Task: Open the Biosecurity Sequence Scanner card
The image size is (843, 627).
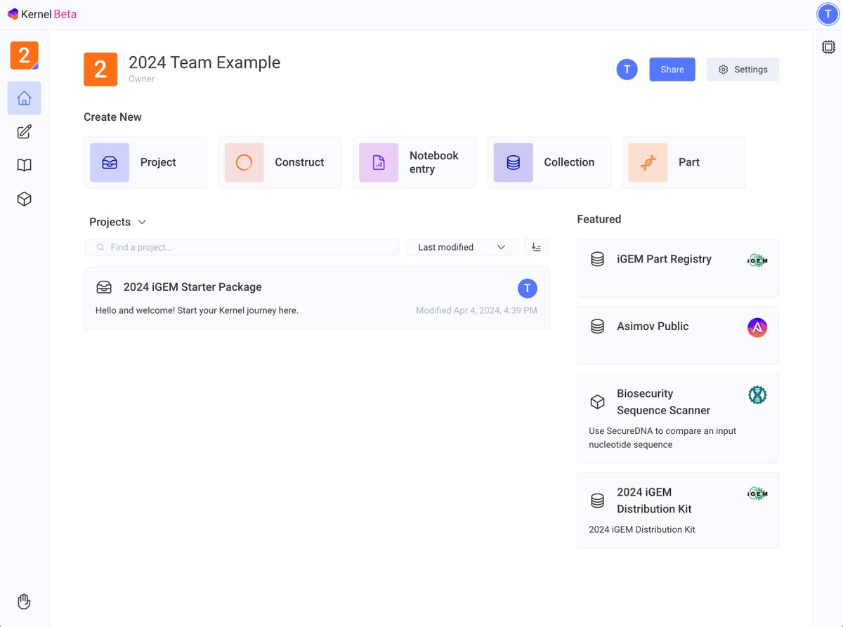Action: pos(678,418)
